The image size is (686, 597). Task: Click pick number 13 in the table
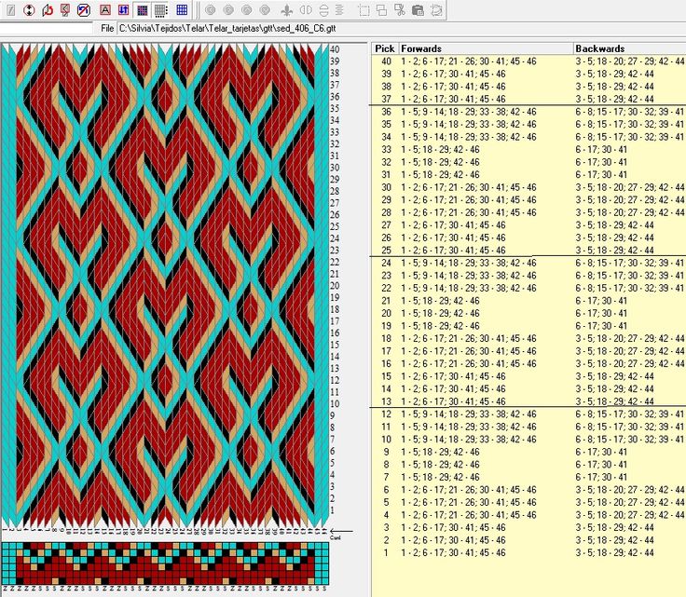386,401
